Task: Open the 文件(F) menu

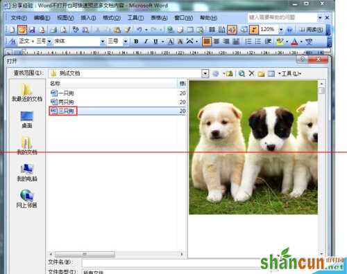Action: [19, 18]
